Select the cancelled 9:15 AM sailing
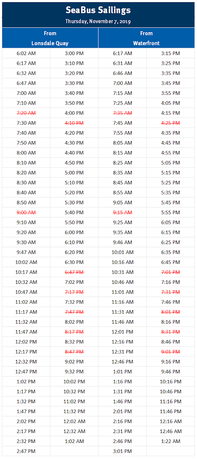This screenshot has width=197, height=459. point(122,212)
